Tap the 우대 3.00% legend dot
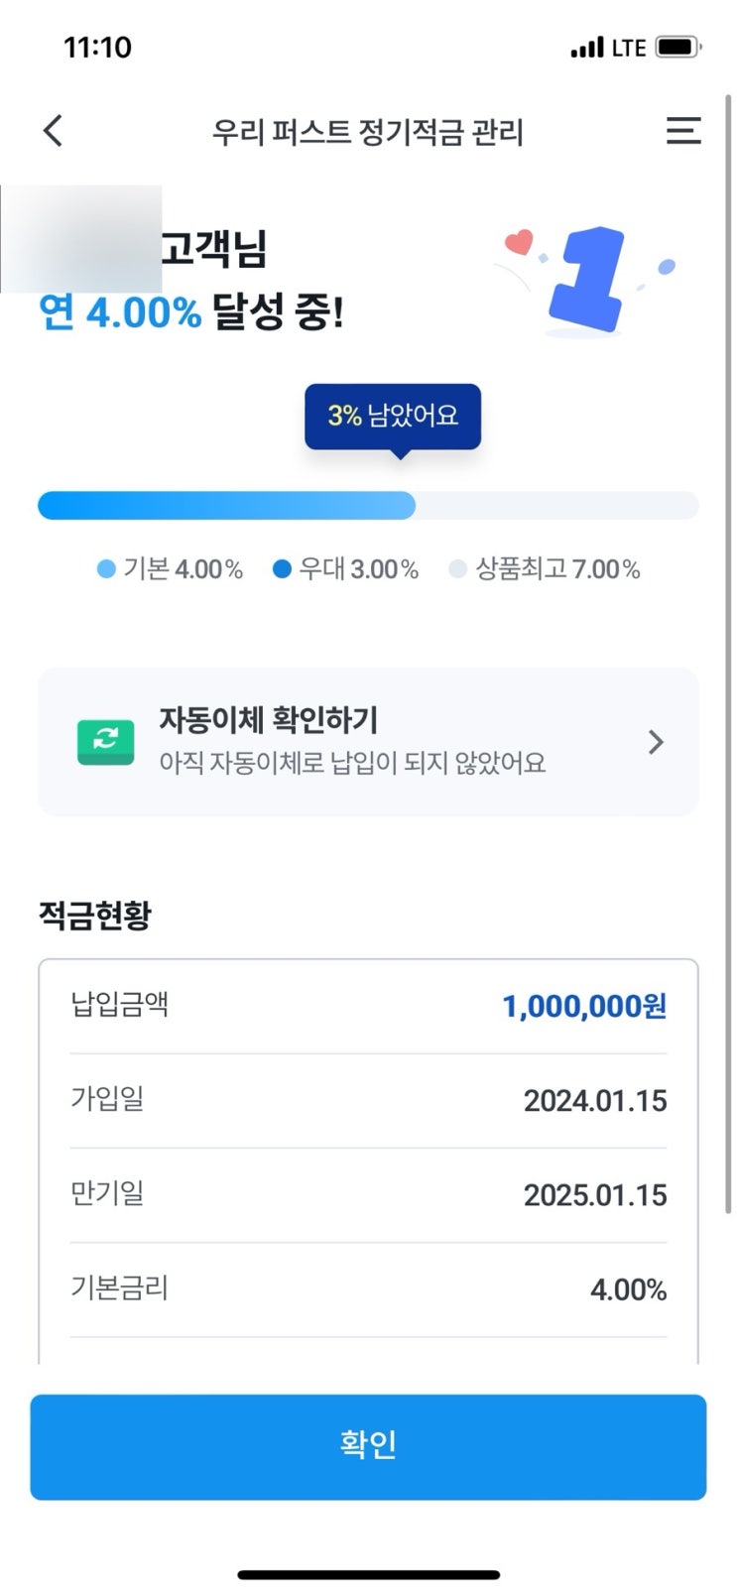This screenshot has height=1595, width=737. (282, 569)
